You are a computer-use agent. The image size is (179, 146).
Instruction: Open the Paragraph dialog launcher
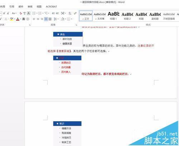click(x=76, y=25)
